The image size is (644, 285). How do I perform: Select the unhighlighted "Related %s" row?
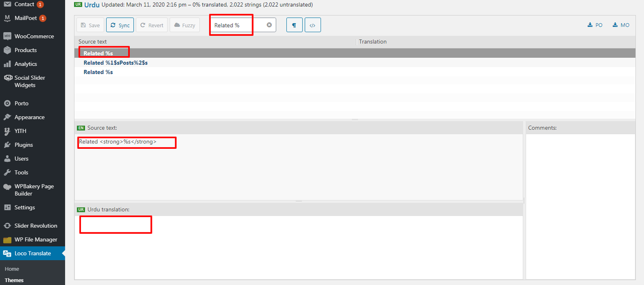(x=355, y=72)
